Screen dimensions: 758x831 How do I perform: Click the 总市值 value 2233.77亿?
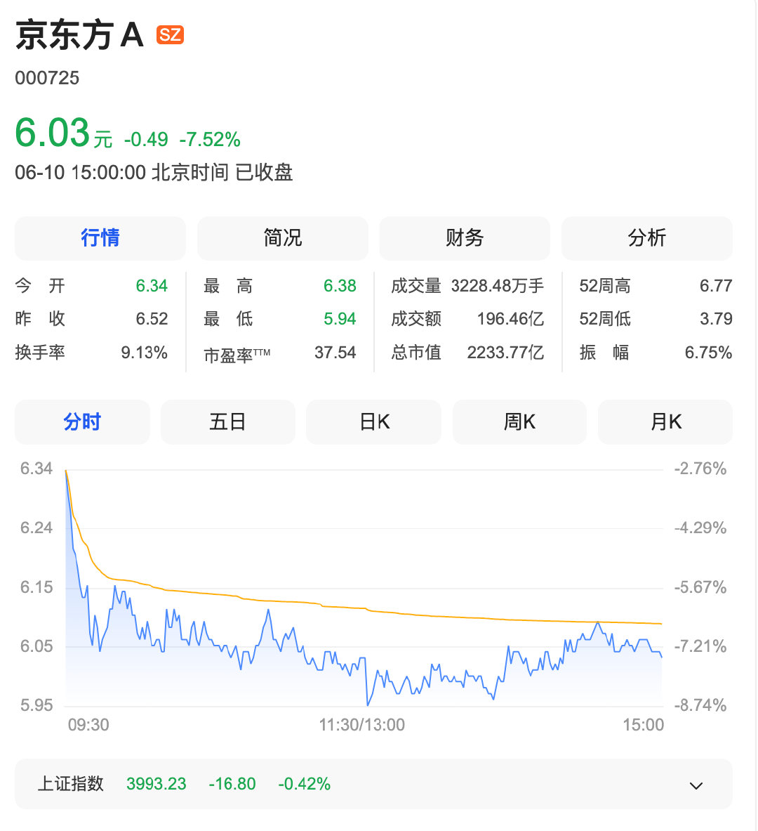(x=505, y=353)
